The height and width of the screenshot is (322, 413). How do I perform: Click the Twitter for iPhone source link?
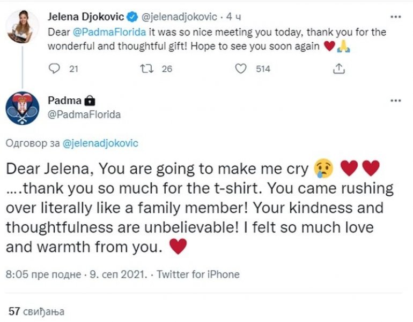click(199, 274)
